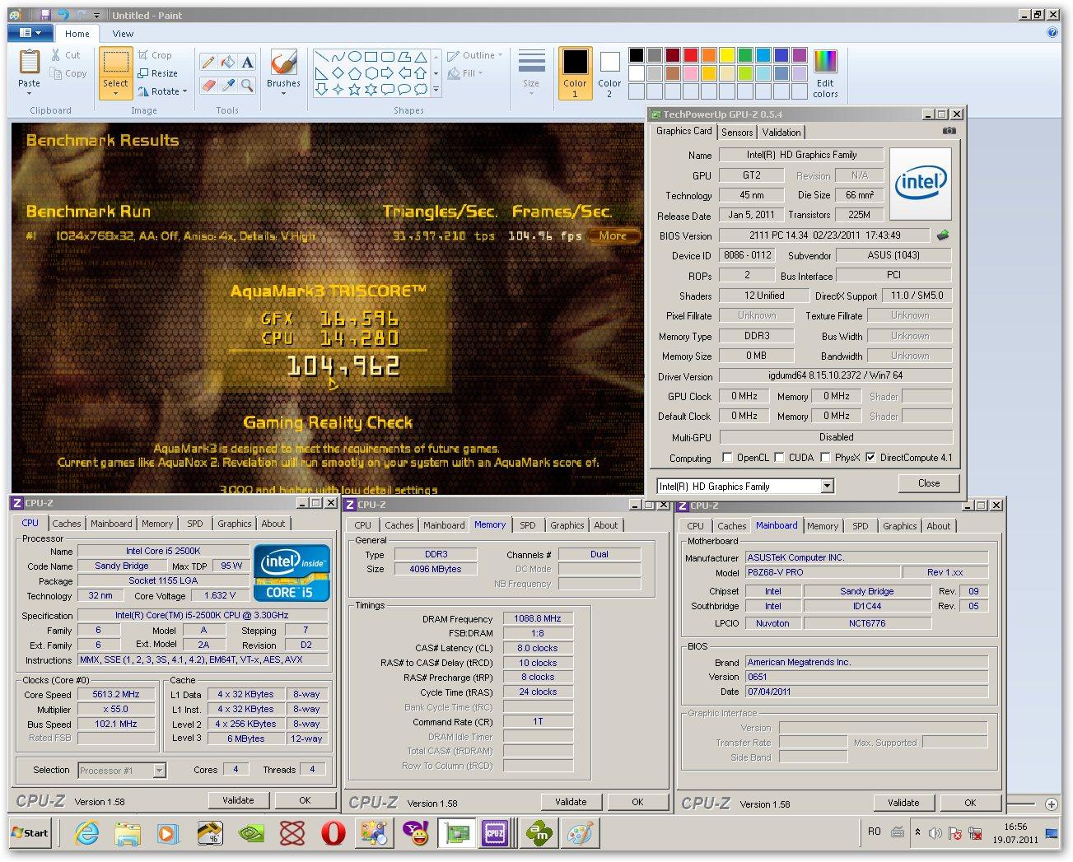1073x862 pixels.
Task: Open the Validation tab in GPU-Z
Action: (x=781, y=133)
